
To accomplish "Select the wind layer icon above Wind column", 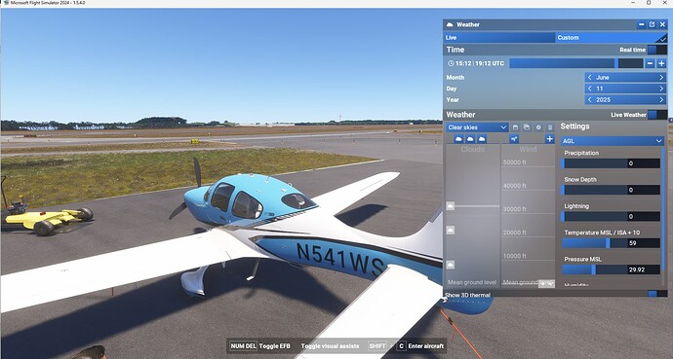I will pos(514,139).
